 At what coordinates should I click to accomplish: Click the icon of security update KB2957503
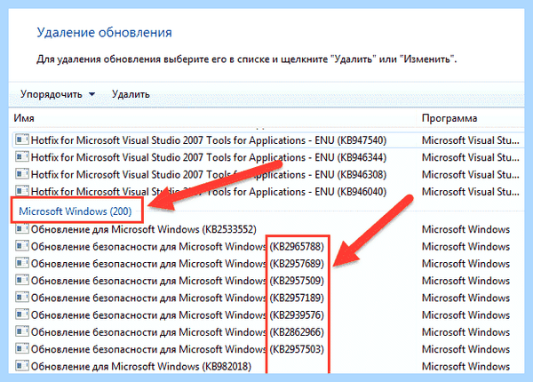21,349
